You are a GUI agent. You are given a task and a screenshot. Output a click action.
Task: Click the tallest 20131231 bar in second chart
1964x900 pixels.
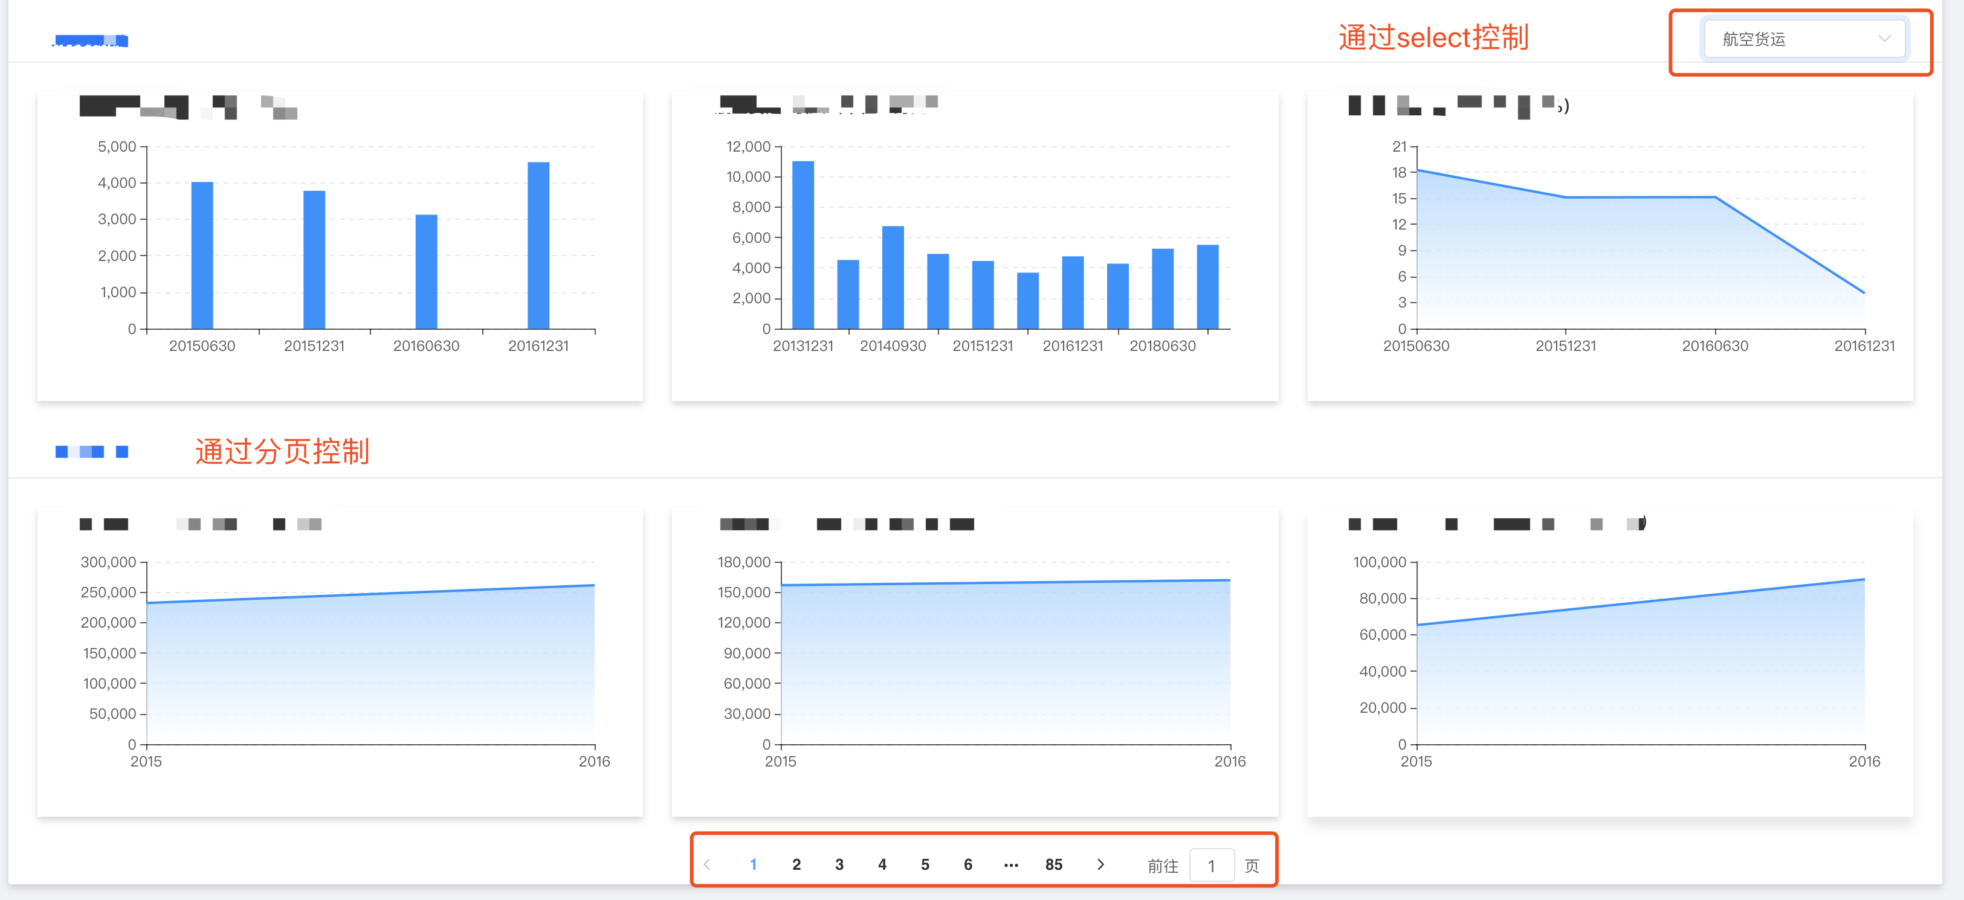click(x=803, y=245)
